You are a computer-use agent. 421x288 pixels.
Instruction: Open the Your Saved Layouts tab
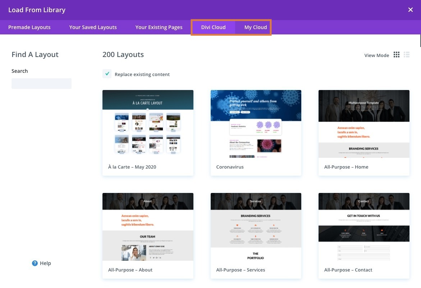[93, 27]
